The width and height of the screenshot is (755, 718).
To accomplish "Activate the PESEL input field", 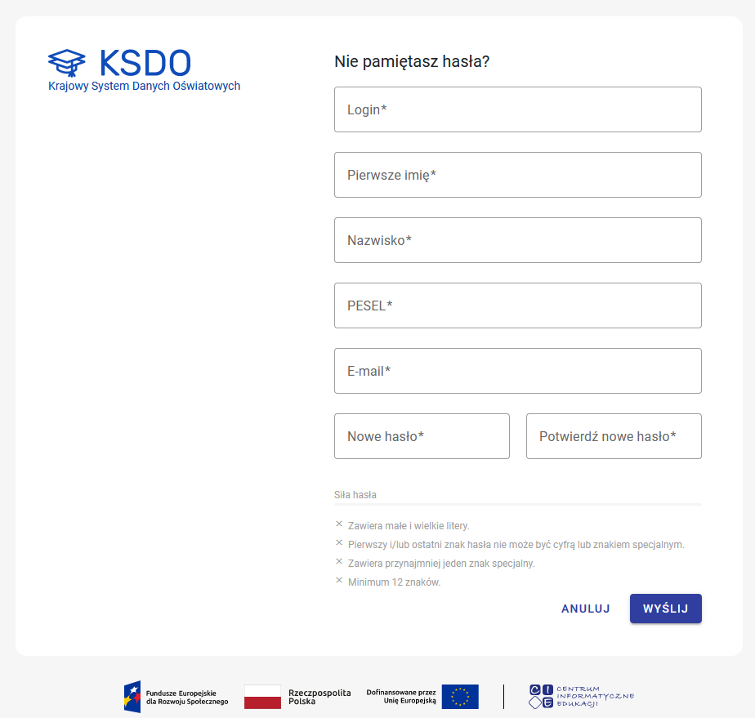I will pos(517,305).
